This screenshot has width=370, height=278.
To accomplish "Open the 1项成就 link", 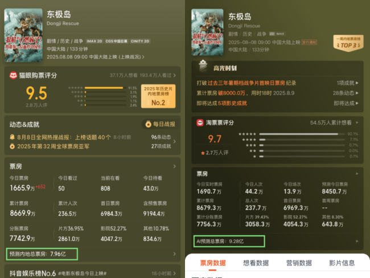I will pos(347,83).
